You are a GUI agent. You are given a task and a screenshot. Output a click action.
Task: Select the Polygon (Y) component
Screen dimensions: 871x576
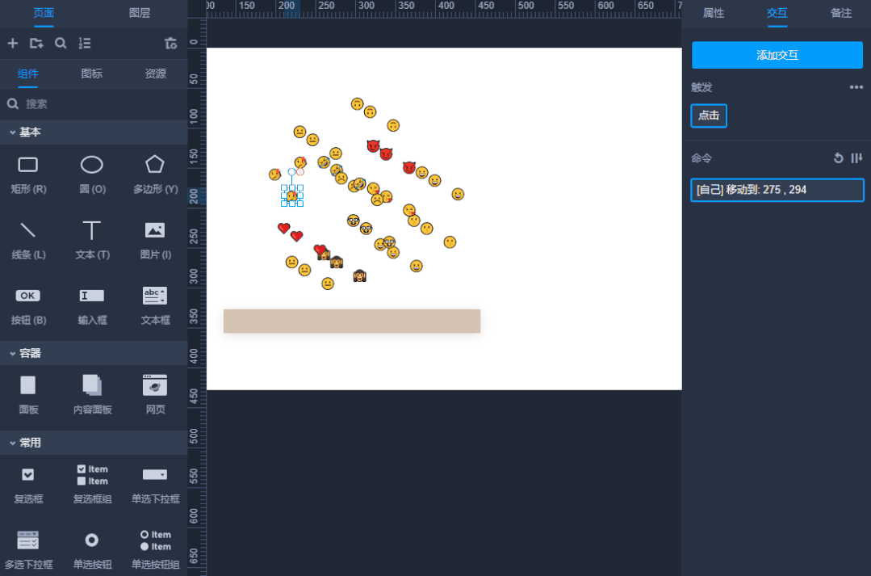pyautogui.click(x=155, y=174)
